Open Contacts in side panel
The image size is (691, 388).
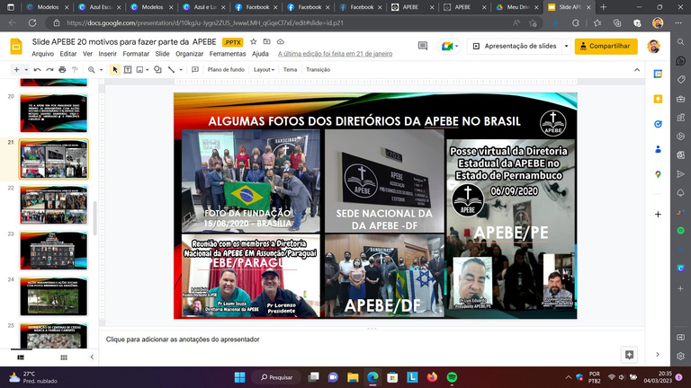(658, 150)
